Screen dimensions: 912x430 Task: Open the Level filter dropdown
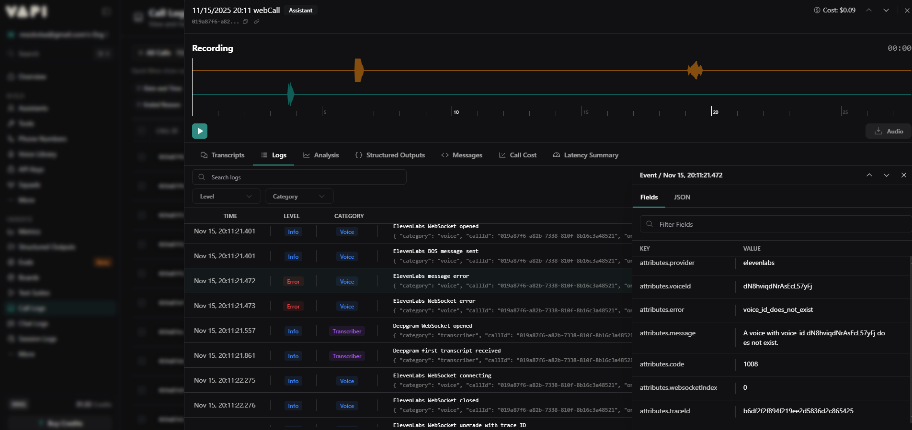(226, 196)
